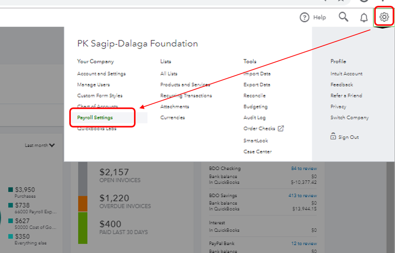This screenshot has width=395, height=253.
Task: Click Switch Company in Profile
Action: coord(350,118)
